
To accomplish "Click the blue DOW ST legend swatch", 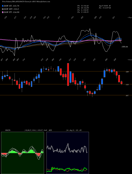I will 3,6.
